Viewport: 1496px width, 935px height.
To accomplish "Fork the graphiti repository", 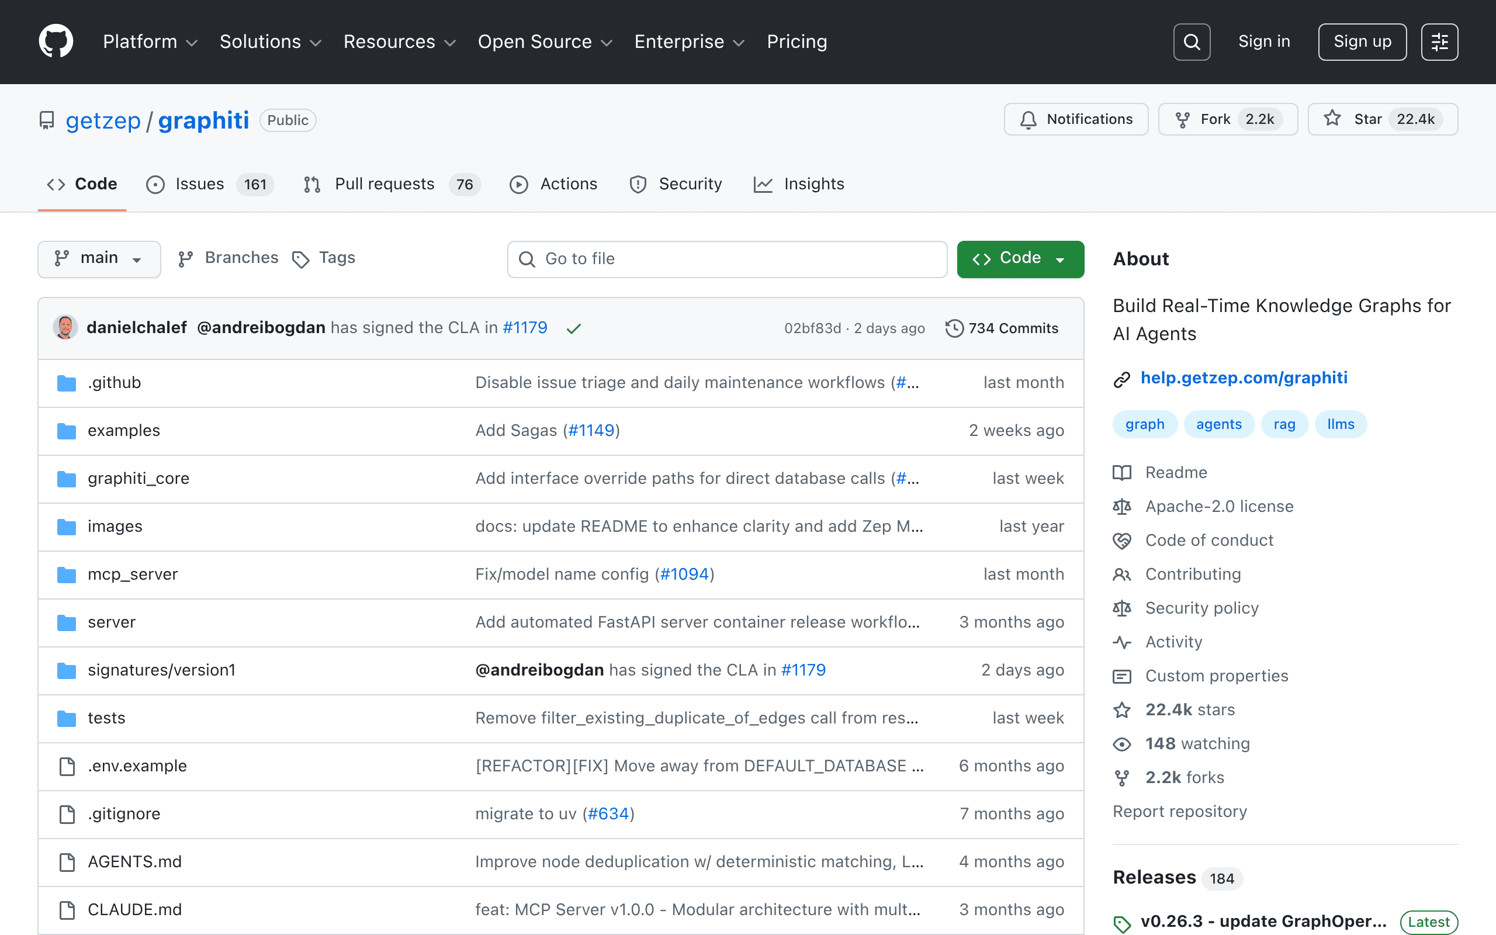I will [1228, 119].
